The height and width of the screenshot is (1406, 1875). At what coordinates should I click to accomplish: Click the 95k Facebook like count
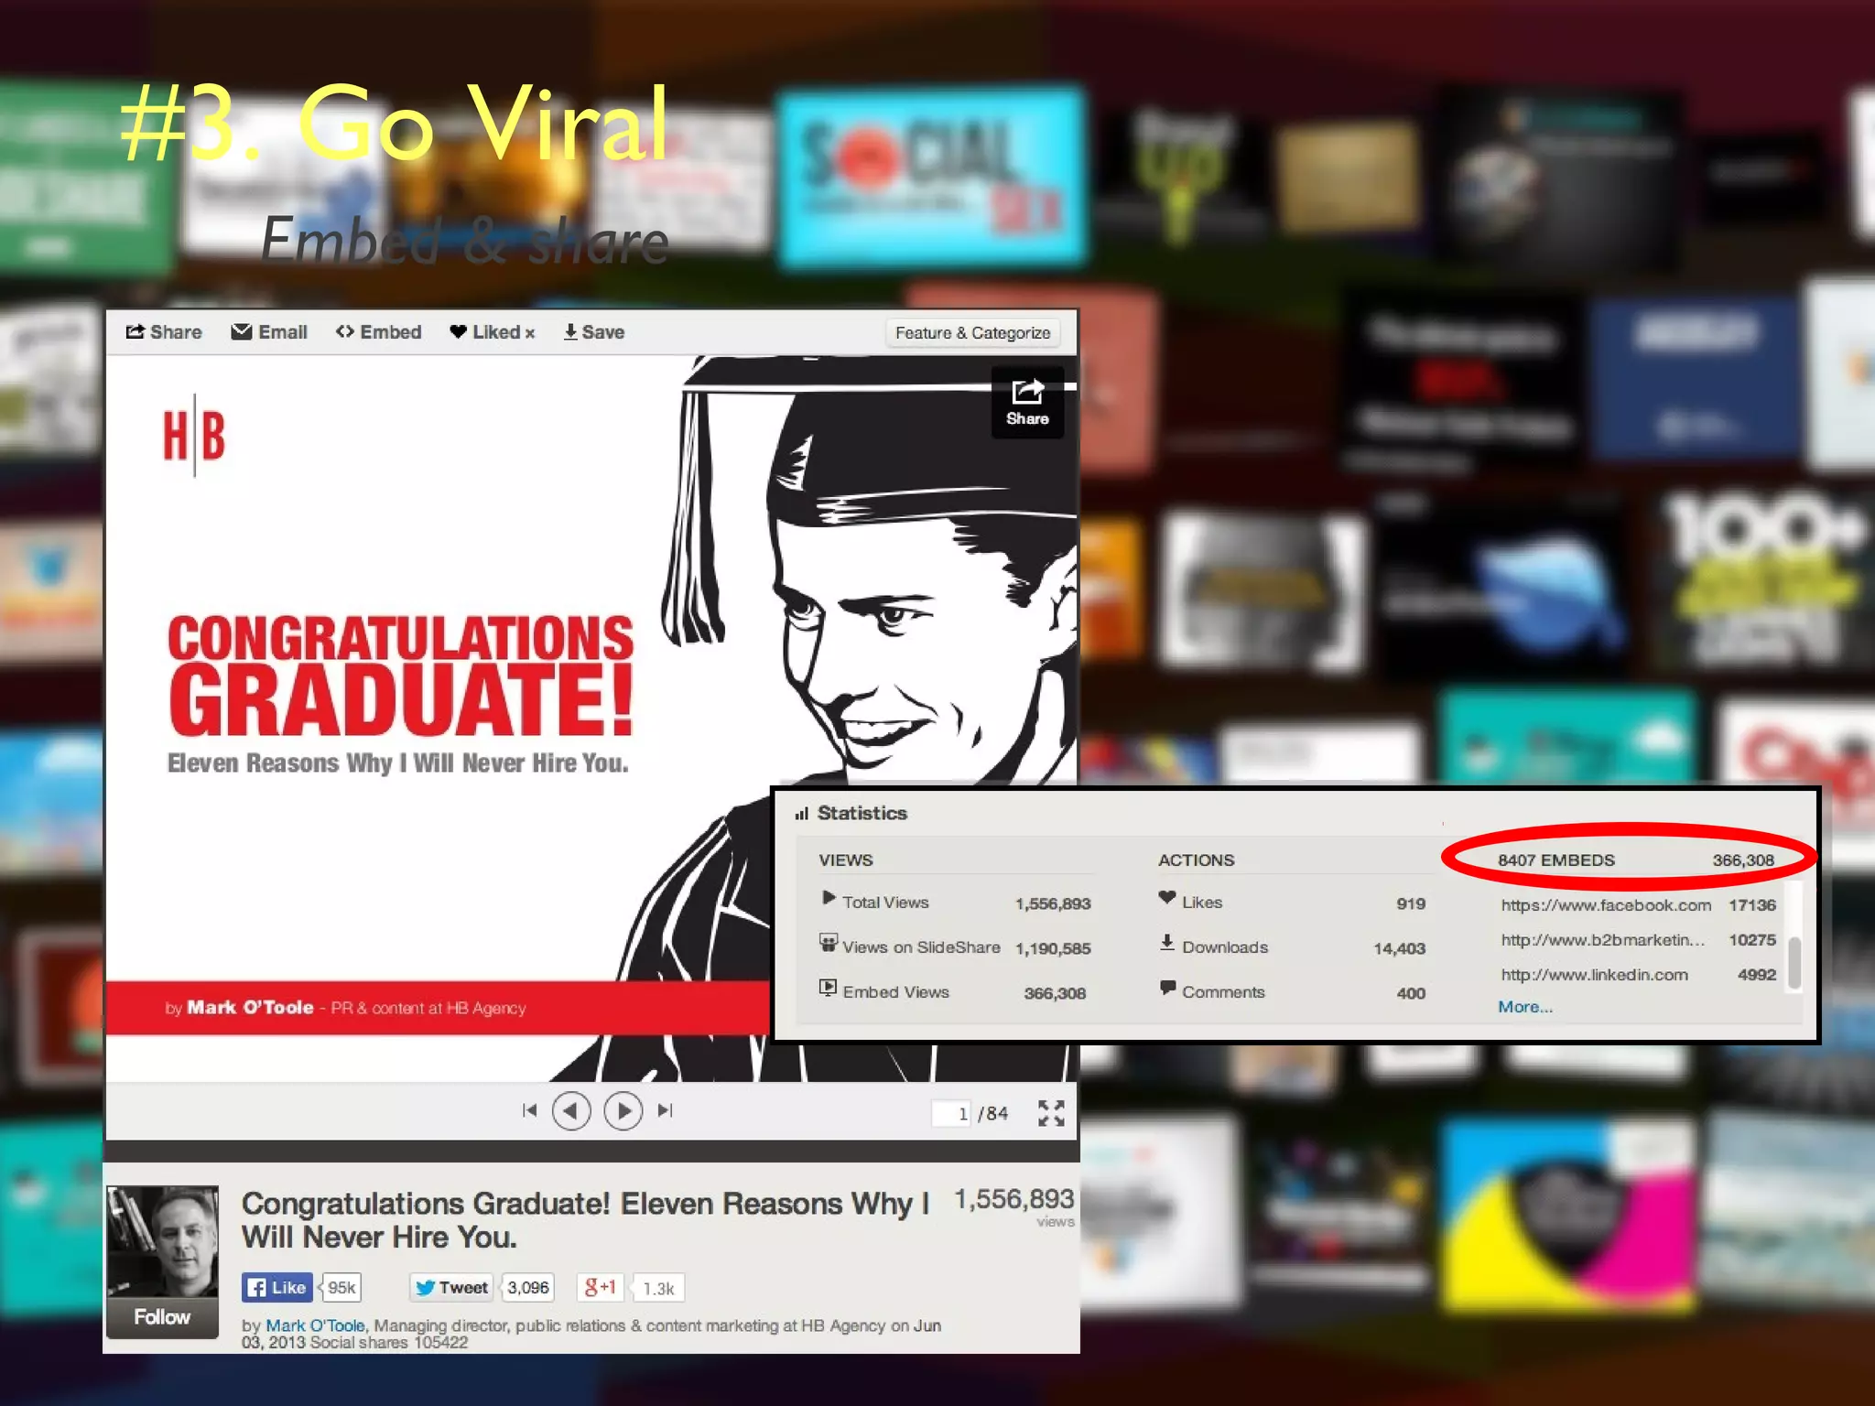[x=341, y=1288]
